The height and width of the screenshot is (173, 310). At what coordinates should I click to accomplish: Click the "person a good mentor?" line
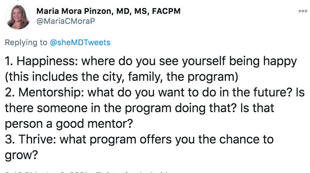coord(67,123)
